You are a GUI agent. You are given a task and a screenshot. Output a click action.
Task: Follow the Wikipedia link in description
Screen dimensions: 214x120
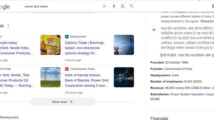point(207,21)
